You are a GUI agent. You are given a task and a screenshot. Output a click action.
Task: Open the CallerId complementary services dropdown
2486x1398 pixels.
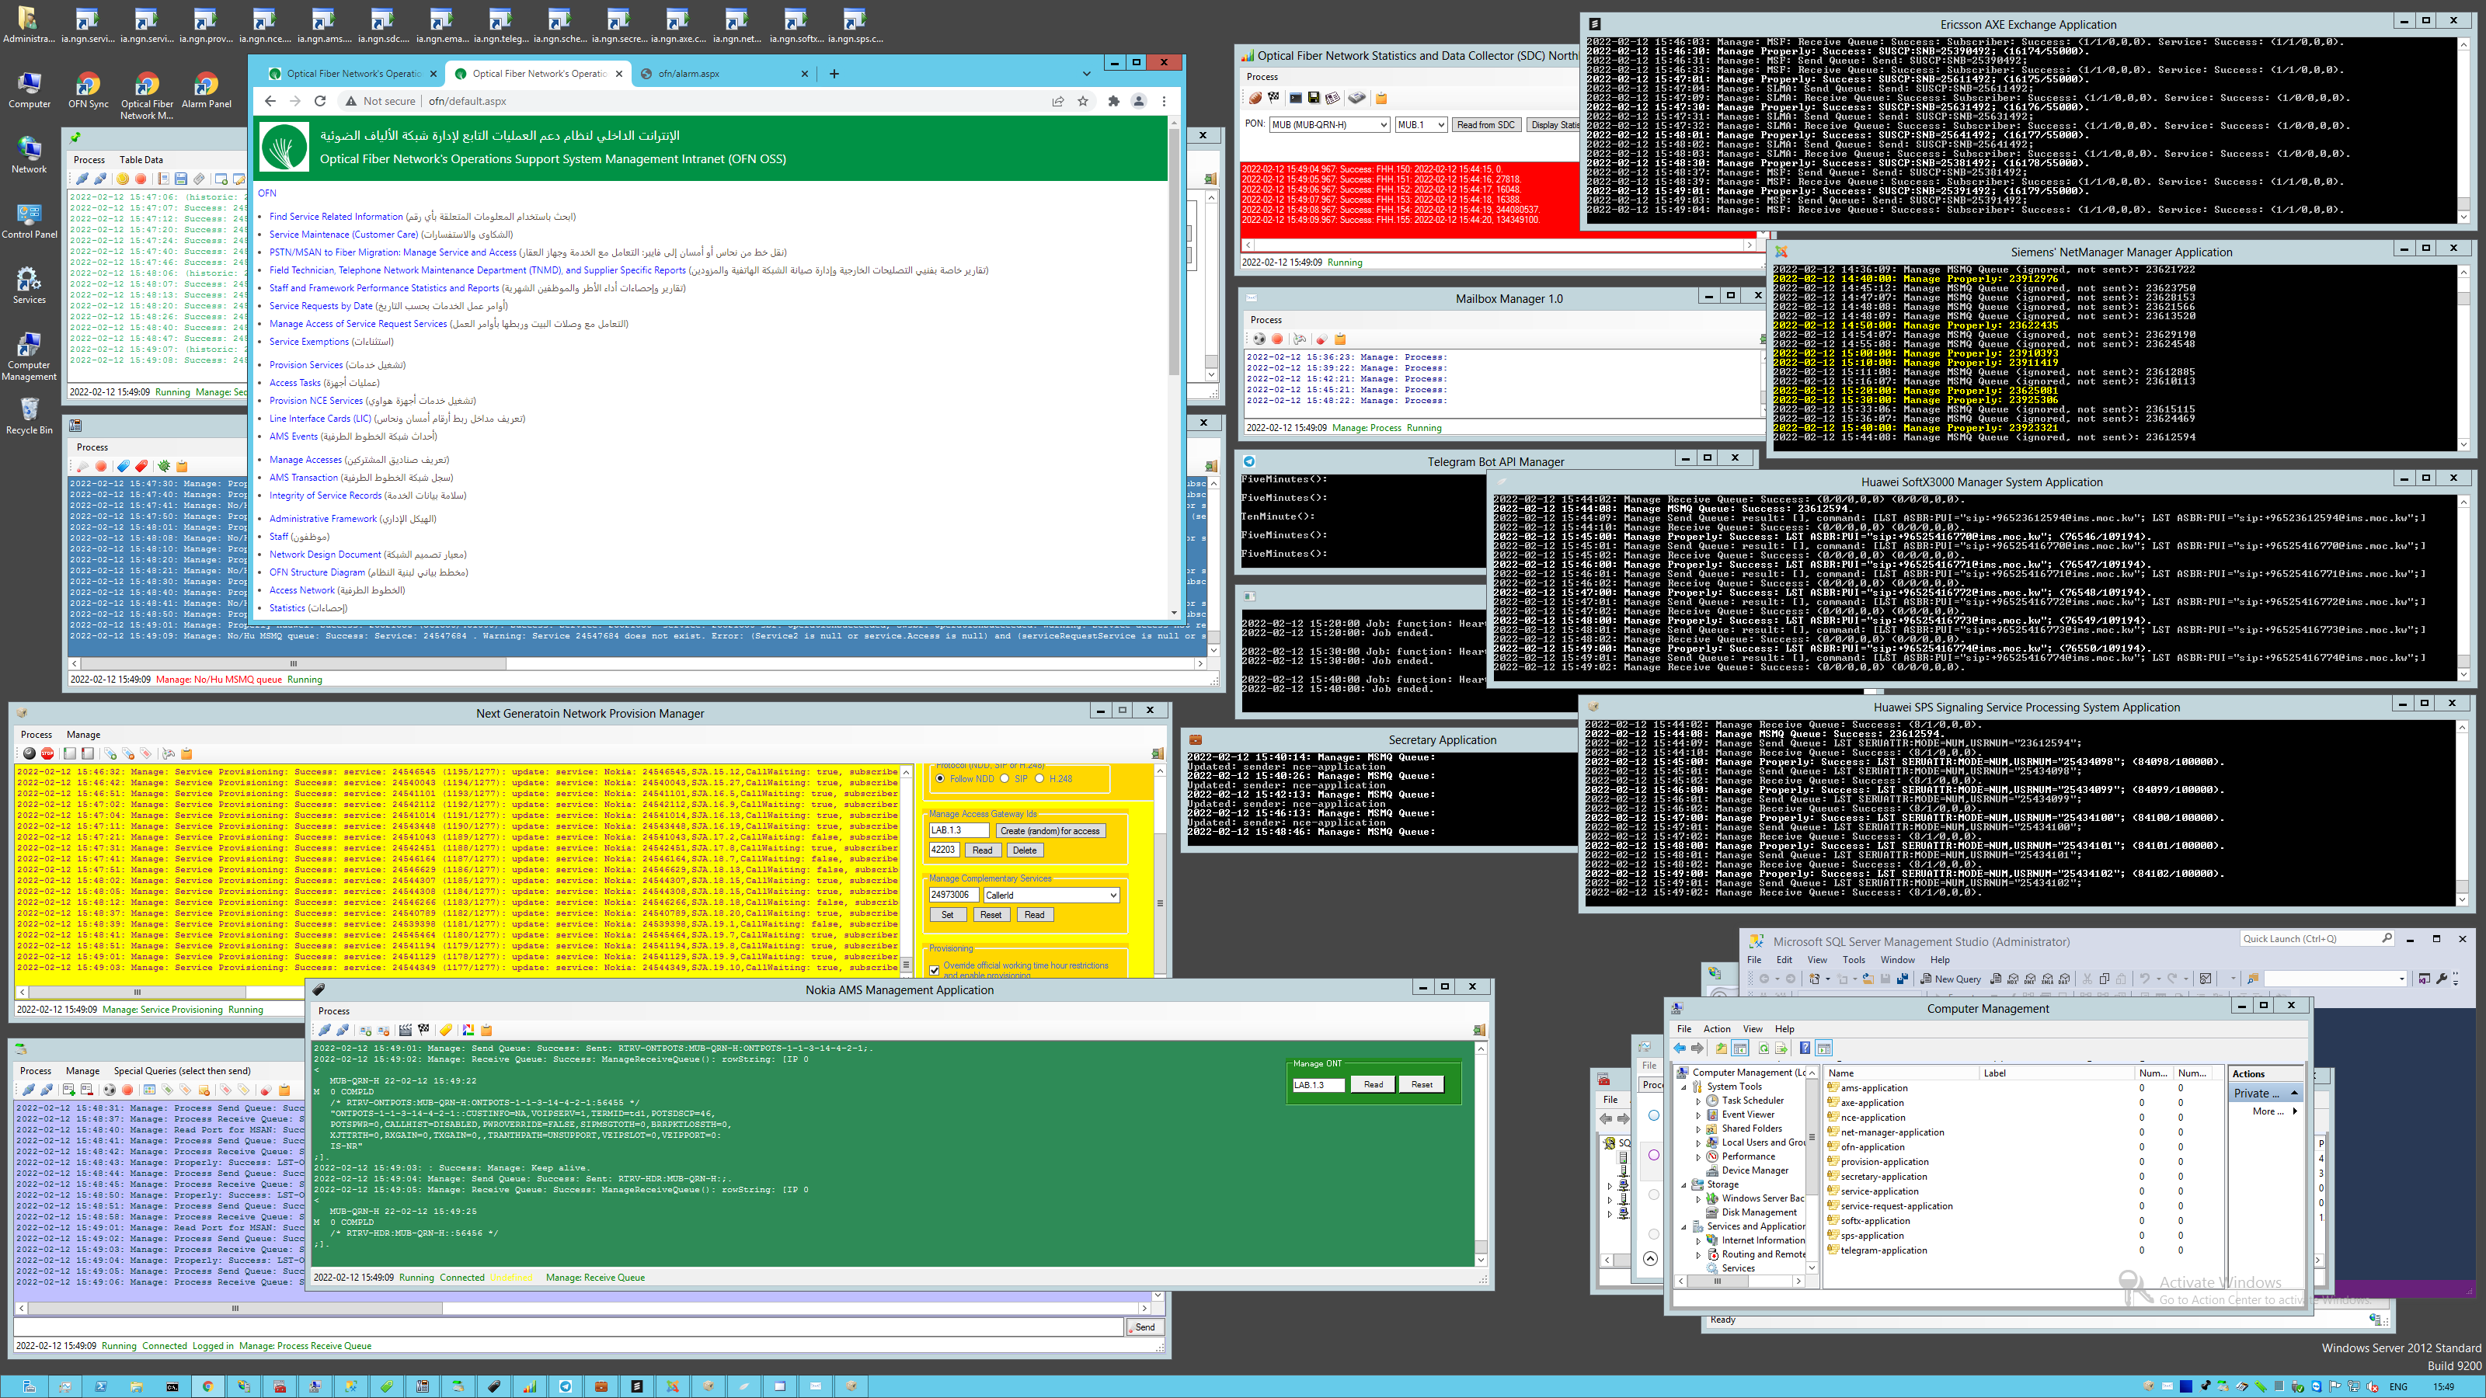click(1050, 895)
